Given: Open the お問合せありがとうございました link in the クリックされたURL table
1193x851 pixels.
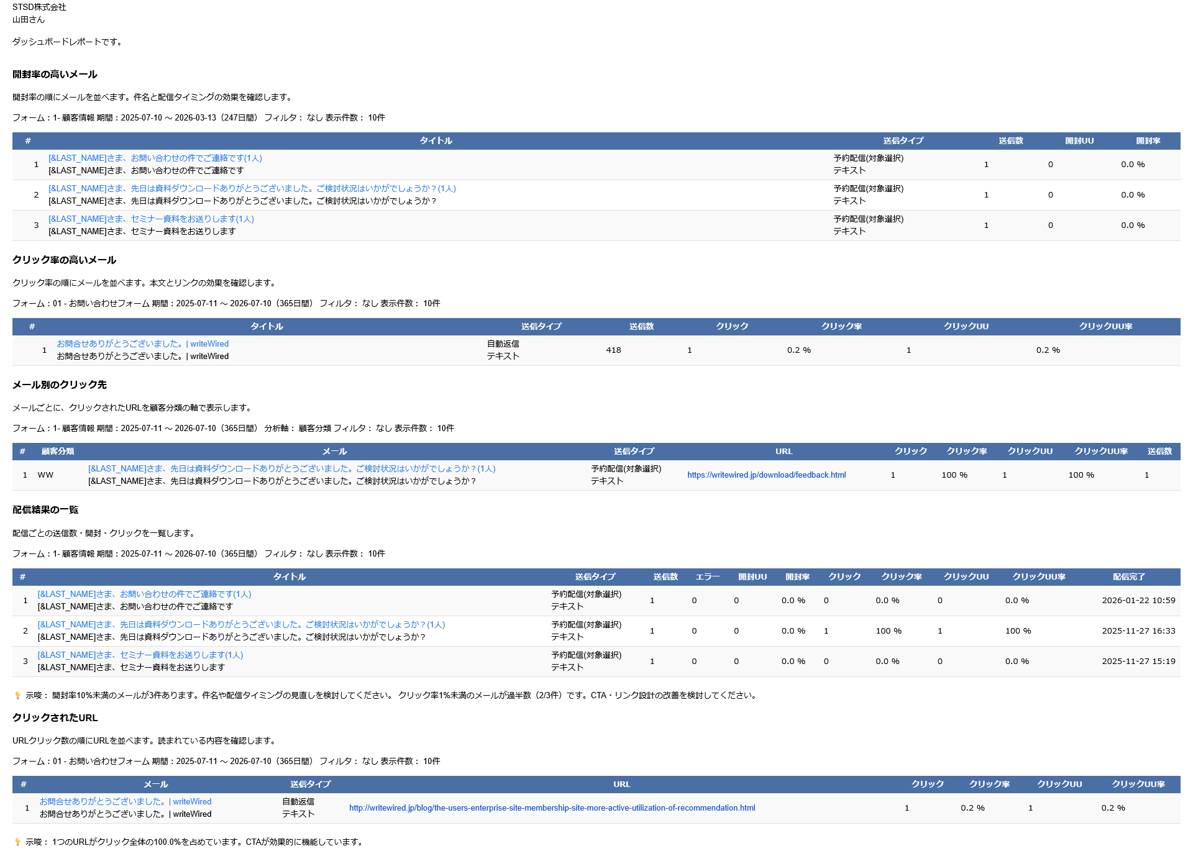Looking at the screenshot, I should click(126, 802).
